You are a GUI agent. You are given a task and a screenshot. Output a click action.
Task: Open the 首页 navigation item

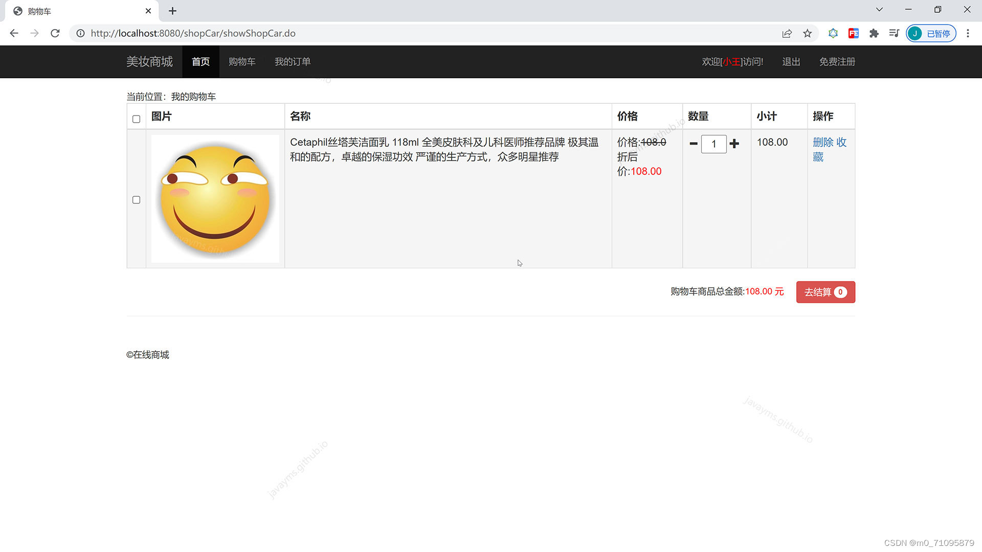pyautogui.click(x=200, y=61)
